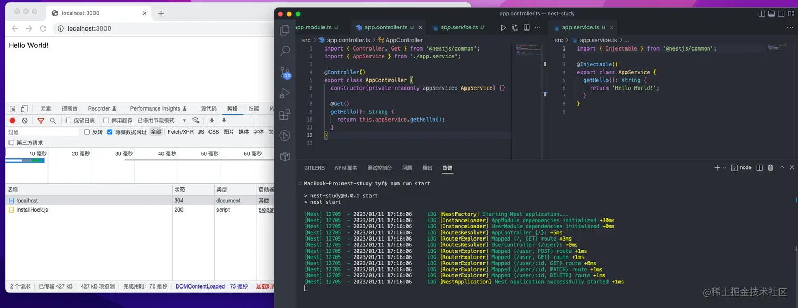Click the run file play icon in editor toolbar

click(x=503, y=27)
